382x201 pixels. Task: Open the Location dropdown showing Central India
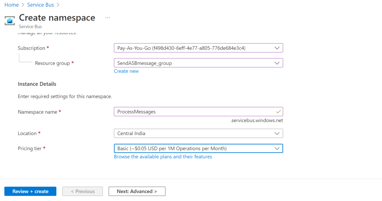click(198, 133)
